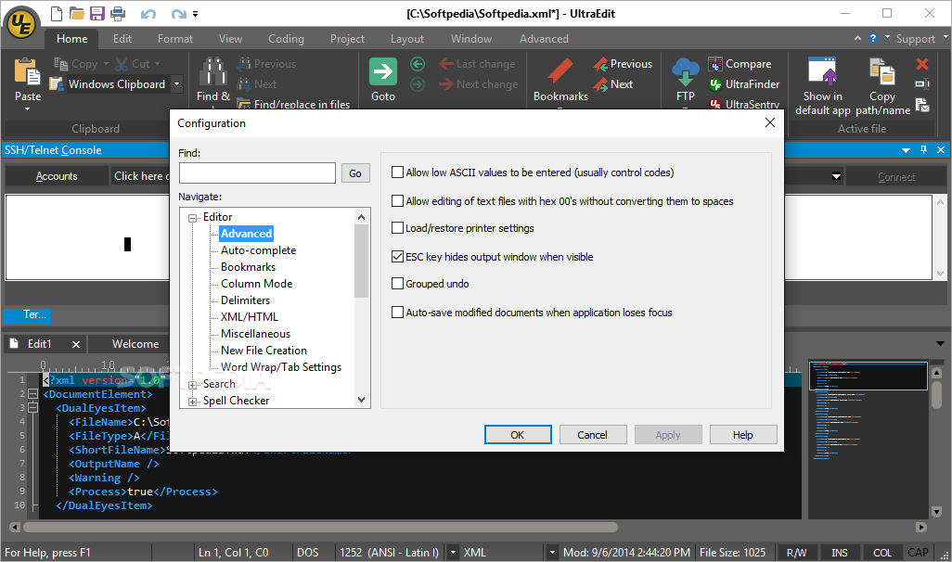Enable editing text files with hex 00's checkbox
This screenshot has width=952, height=562.
tap(398, 201)
